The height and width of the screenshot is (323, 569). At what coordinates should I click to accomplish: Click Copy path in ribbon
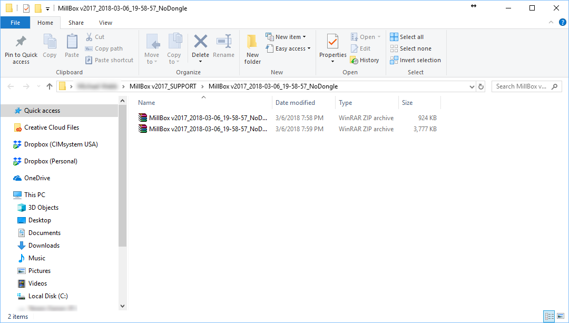(x=104, y=48)
